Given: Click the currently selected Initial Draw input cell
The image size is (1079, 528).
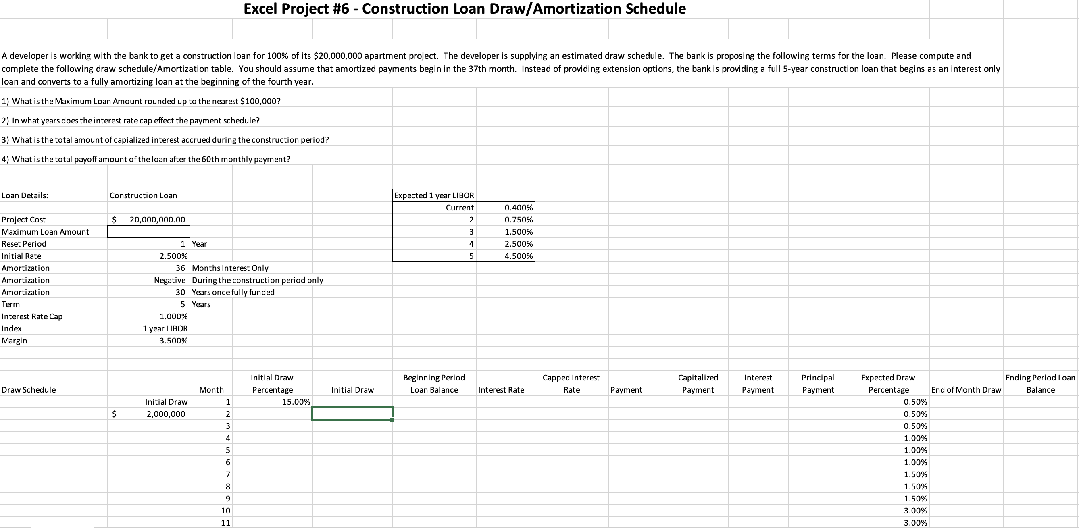Looking at the screenshot, I should tap(352, 414).
